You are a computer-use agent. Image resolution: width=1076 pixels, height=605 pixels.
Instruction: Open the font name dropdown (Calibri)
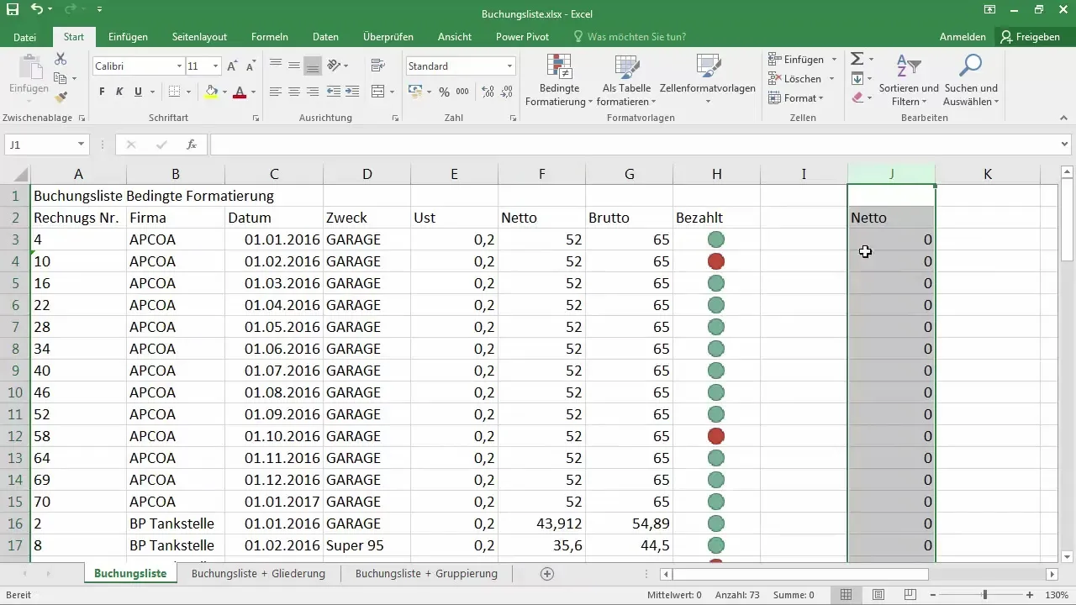coord(179,66)
